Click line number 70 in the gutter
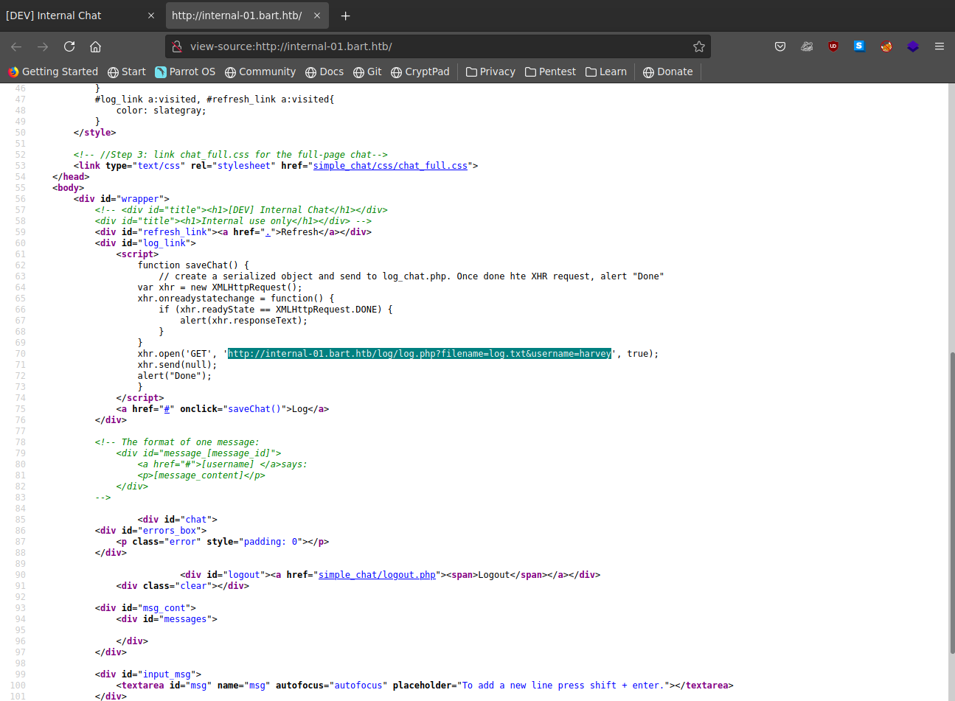The width and height of the screenshot is (955, 701). pyautogui.click(x=20, y=354)
